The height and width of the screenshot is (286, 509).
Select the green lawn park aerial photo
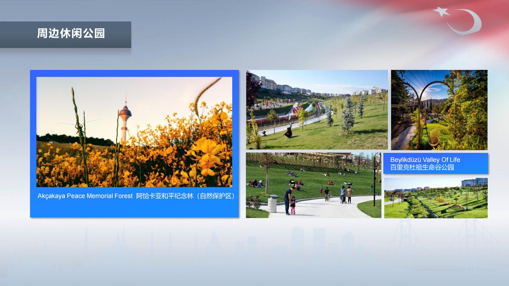point(436,198)
